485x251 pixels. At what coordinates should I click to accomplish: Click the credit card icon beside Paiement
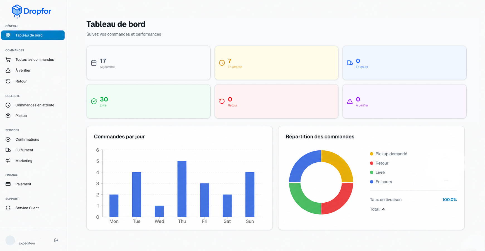pyautogui.click(x=8, y=184)
